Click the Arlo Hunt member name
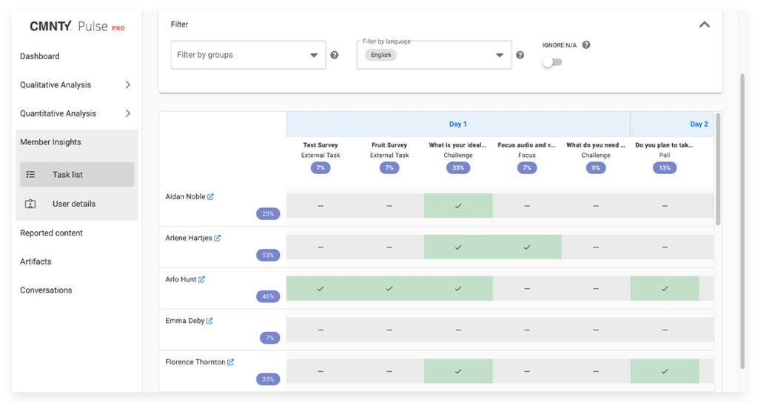This screenshot has height=403, width=758. pos(181,279)
